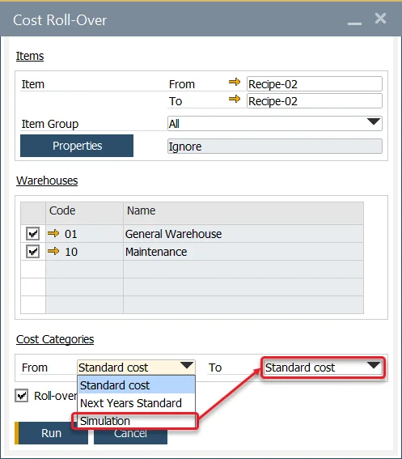Uncheck the General Warehouse checkbox
This screenshot has height=459, width=402.
click(x=33, y=234)
